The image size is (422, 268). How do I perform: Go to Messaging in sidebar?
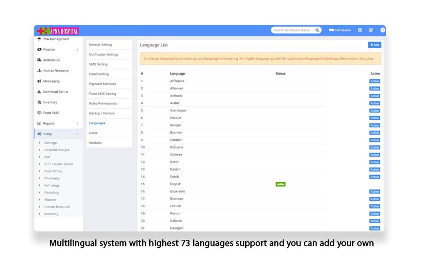coord(51,81)
